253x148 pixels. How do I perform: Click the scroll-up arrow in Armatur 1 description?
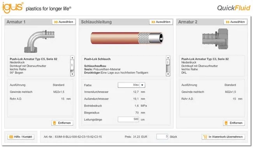coord(72,58)
